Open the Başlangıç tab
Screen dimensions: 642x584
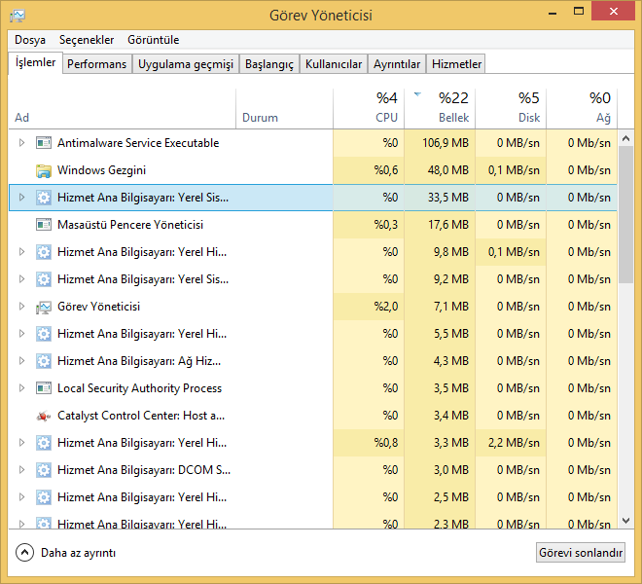coord(269,64)
